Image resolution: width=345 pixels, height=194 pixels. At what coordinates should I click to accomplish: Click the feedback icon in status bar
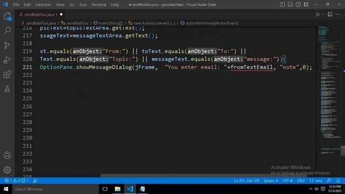coord(329,181)
